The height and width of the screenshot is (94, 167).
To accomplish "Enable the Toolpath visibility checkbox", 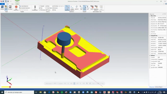I will [x=40, y=6].
